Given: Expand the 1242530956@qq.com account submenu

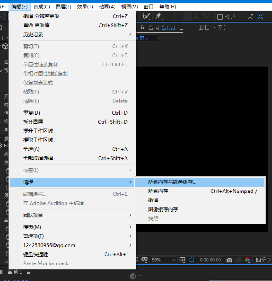Looking at the screenshot, I should 73,245.
